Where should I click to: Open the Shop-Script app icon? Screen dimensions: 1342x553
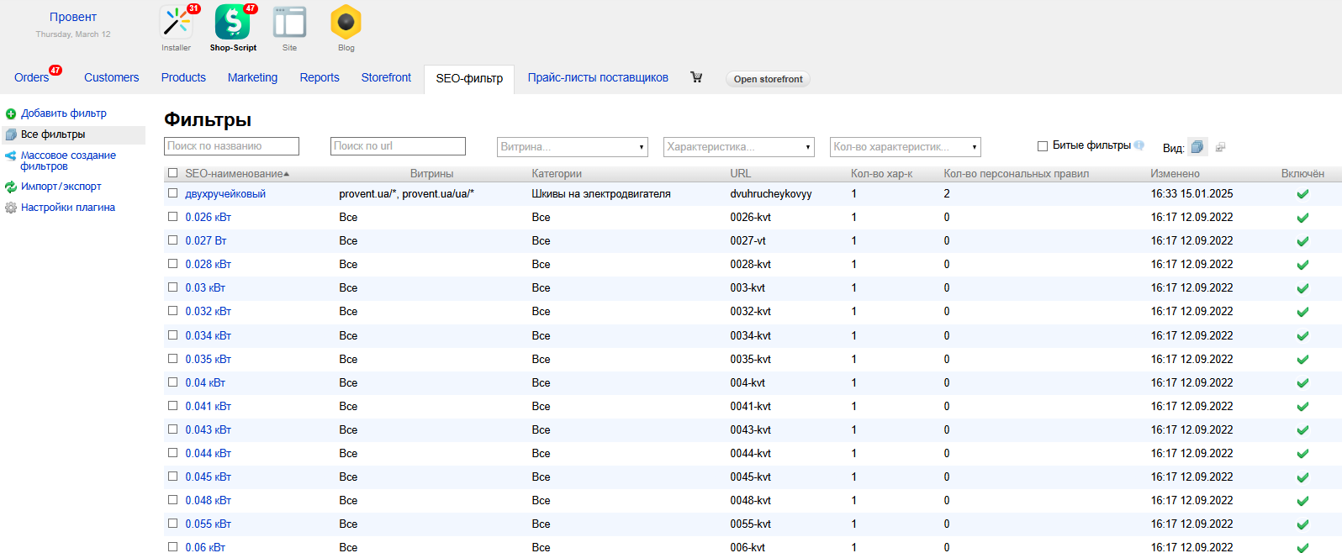(233, 23)
